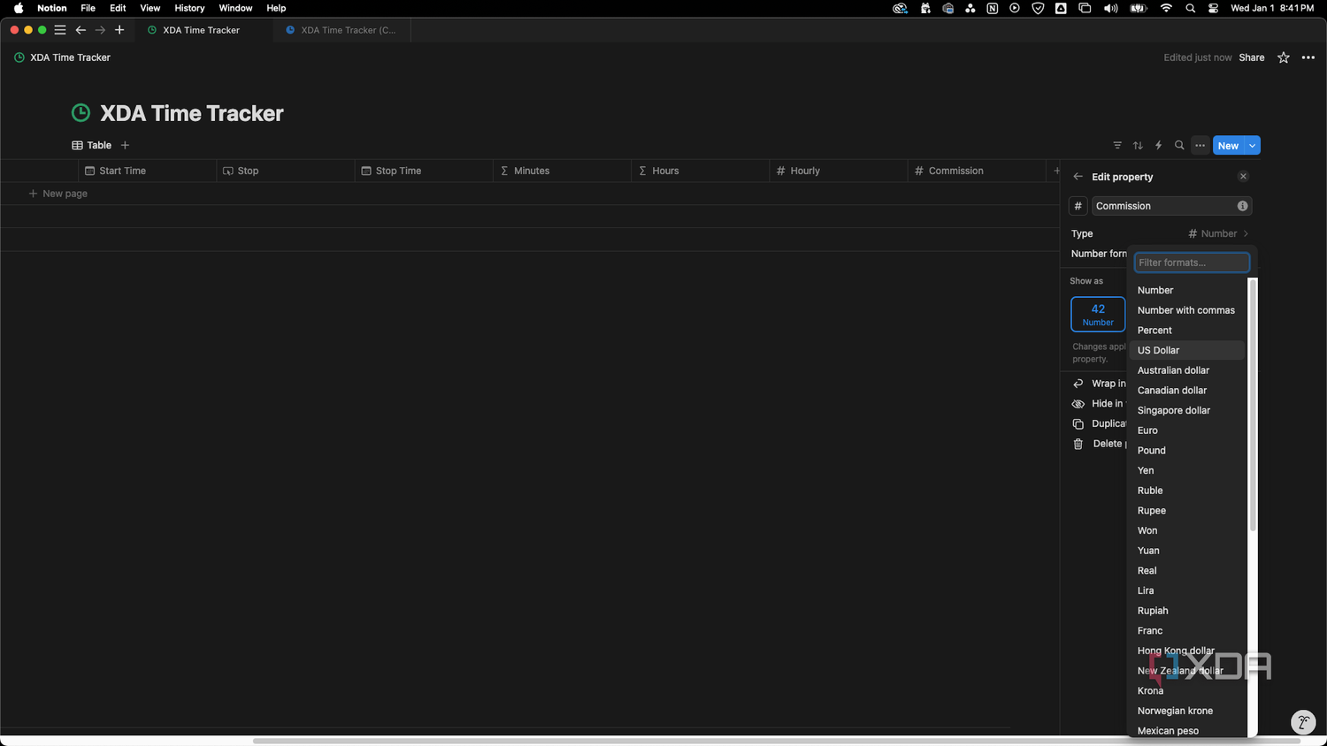Close the Edit property panel
Viewport: 1327px width, 746px height.
pos(1243,177)
